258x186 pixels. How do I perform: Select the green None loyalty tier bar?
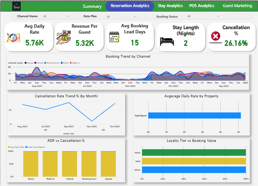[x=193, y=152]
